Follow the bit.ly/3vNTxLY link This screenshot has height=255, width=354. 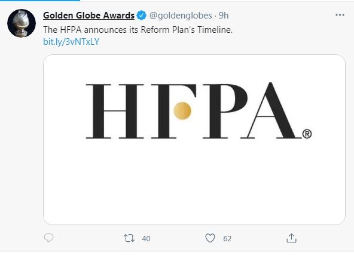tap(71, 42)
